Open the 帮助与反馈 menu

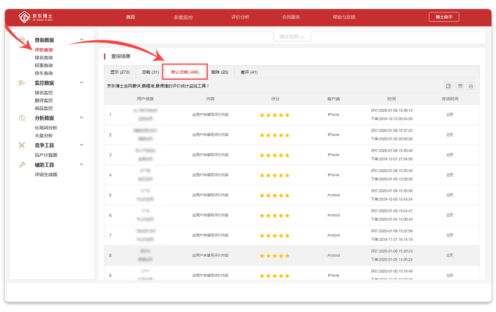tap(344, 17)
